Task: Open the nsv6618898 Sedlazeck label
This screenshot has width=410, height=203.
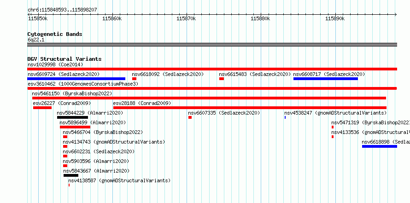Action: (386, 142)
